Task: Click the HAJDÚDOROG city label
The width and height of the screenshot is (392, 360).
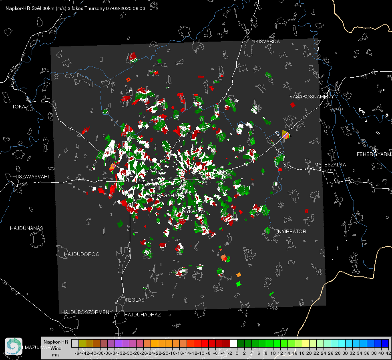Action: click(82, 254)
